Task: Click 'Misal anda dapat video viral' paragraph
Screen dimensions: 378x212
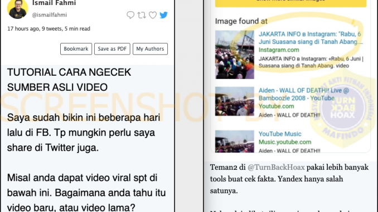Action: pyautogui.click(x=86, y=193)
